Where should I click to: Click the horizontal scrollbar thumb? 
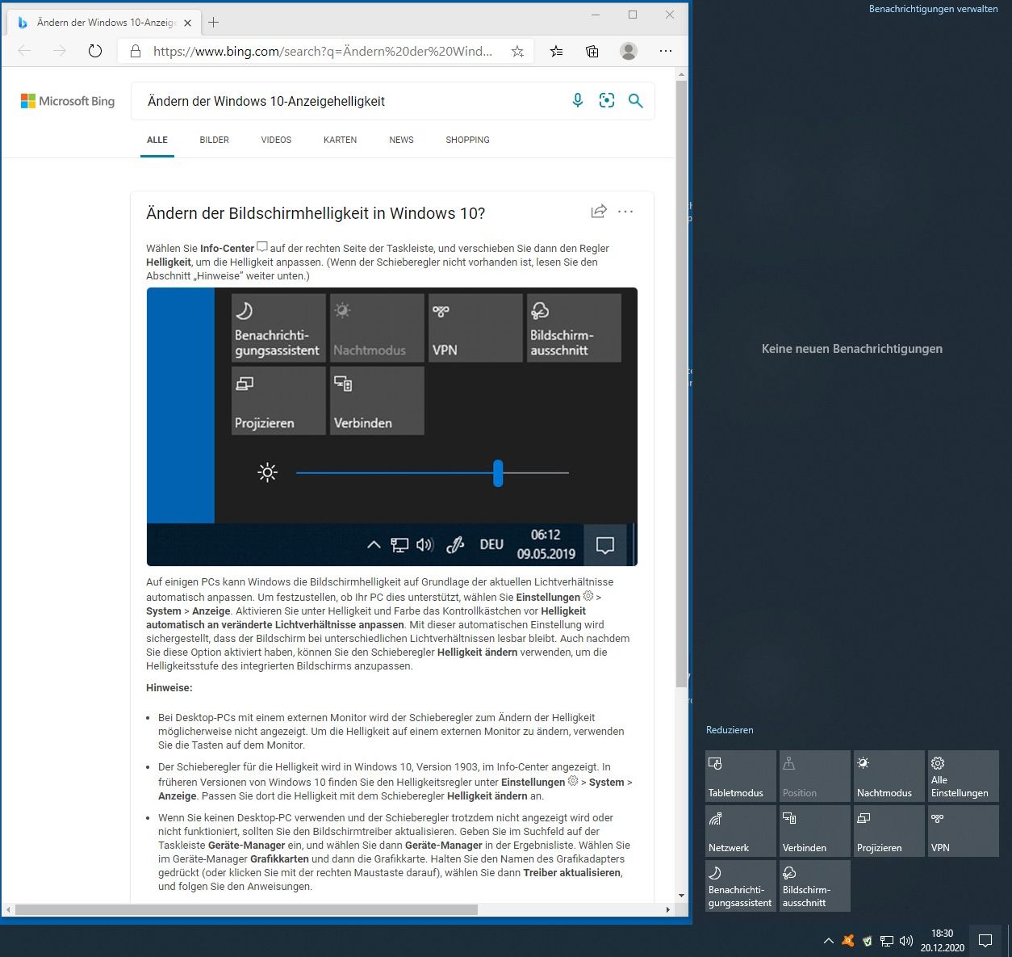pyautogui.click(x=246, y=909)
